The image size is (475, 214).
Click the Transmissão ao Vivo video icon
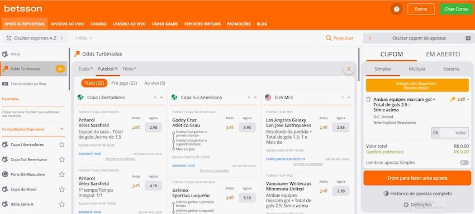coord(5,84)
